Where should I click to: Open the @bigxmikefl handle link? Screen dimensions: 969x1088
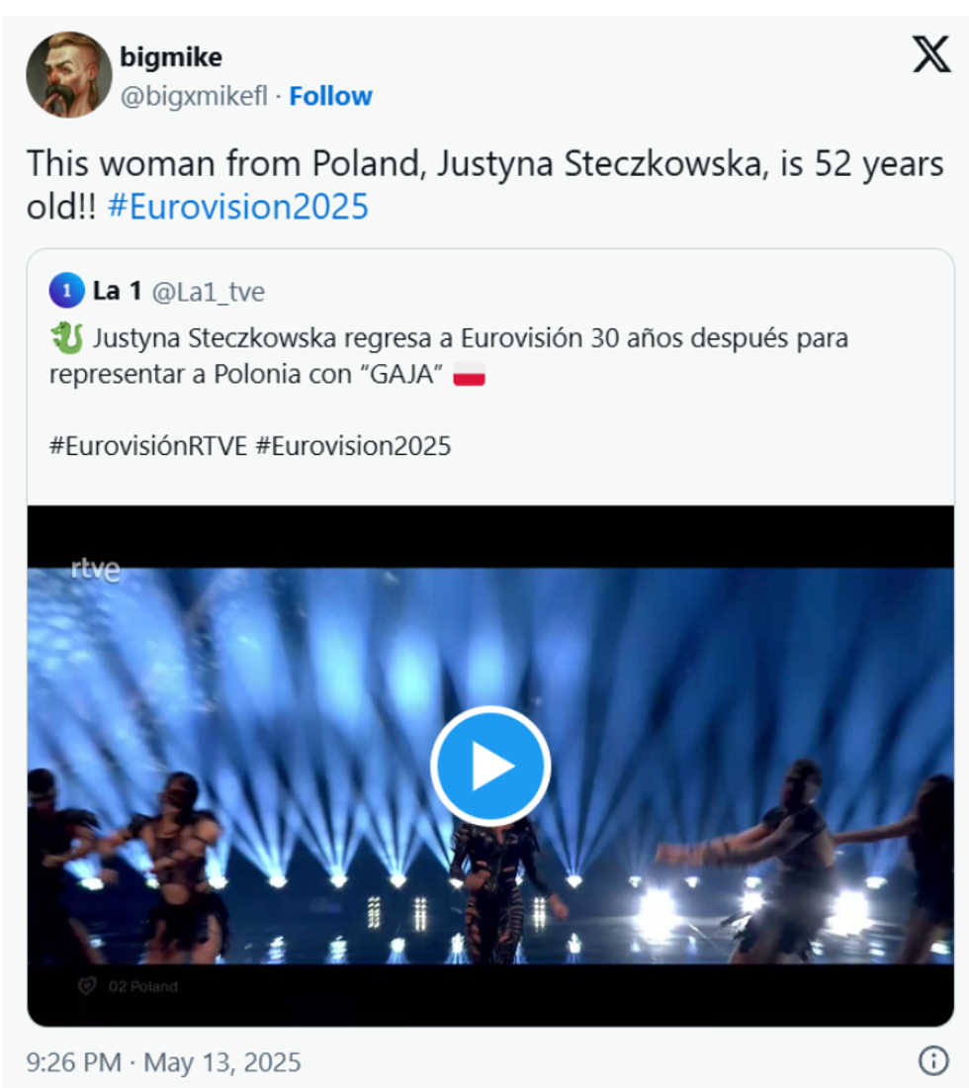pos(194,96)
